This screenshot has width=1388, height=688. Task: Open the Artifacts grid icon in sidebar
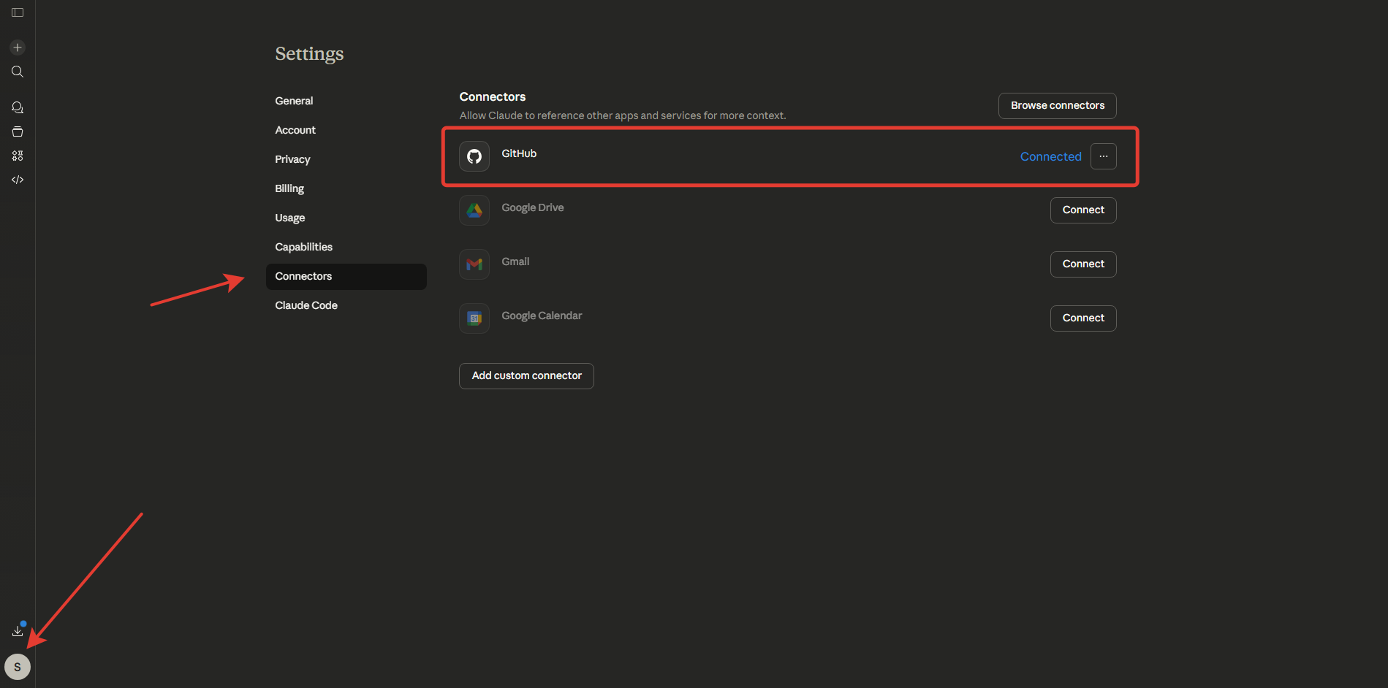pos(18,156)
